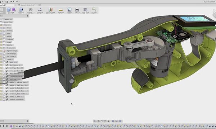Click the Zoom magnifier icon

point(108,121)
